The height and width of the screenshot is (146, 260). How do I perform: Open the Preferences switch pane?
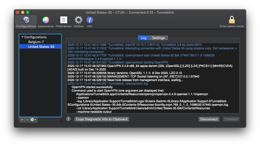click(x=63, y=22)
